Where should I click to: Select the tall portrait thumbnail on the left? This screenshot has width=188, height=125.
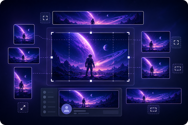(23, 83)
